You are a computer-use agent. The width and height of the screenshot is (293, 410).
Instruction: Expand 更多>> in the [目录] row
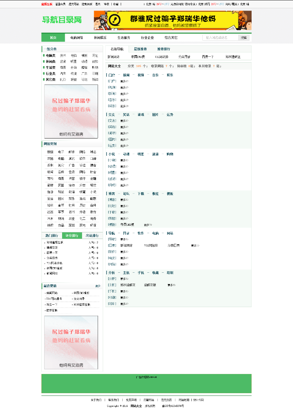(195, 246)
